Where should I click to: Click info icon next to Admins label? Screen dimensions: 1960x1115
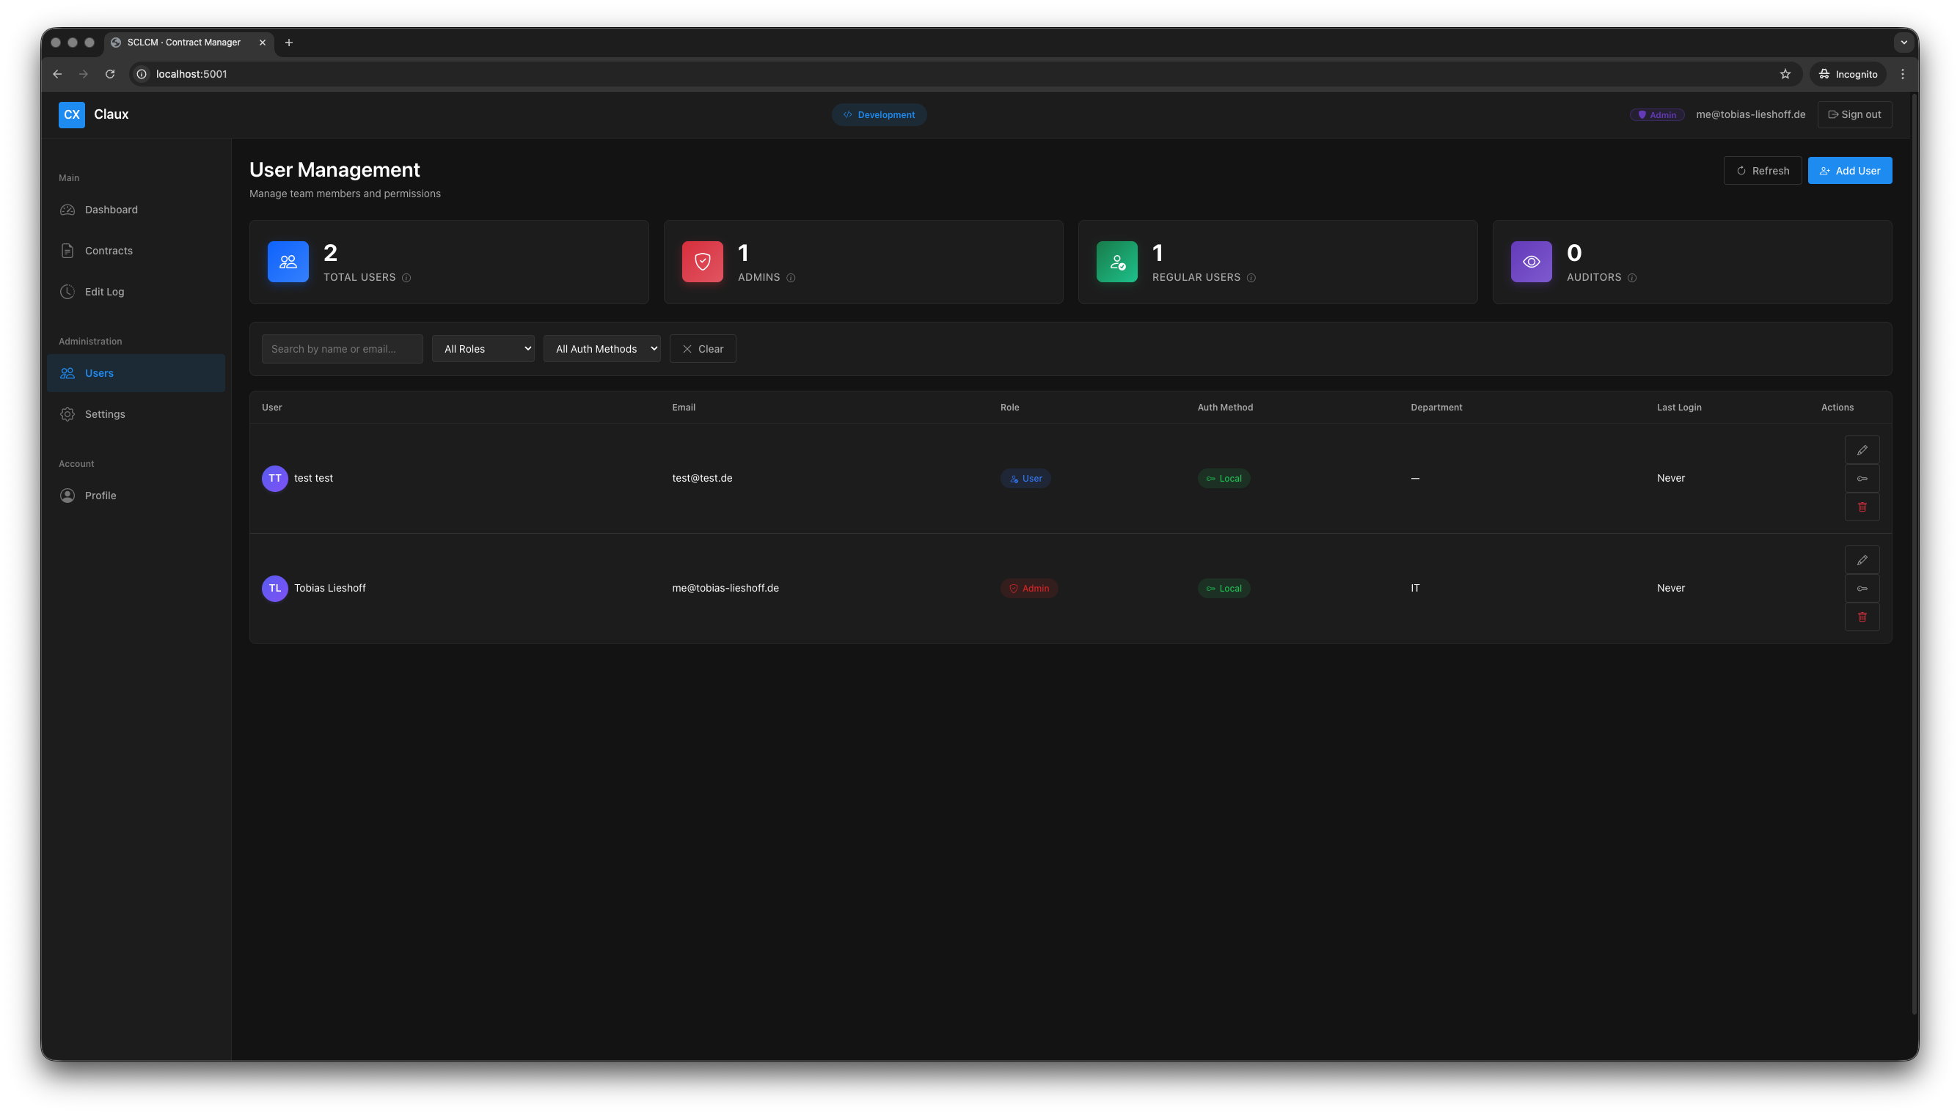click(x=791, y=278)
